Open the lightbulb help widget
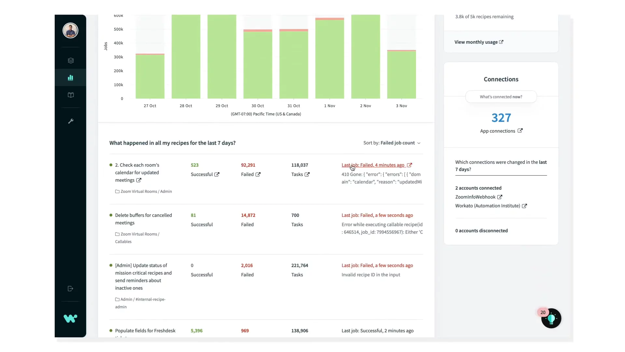625x352 pixels. [551, 318]
